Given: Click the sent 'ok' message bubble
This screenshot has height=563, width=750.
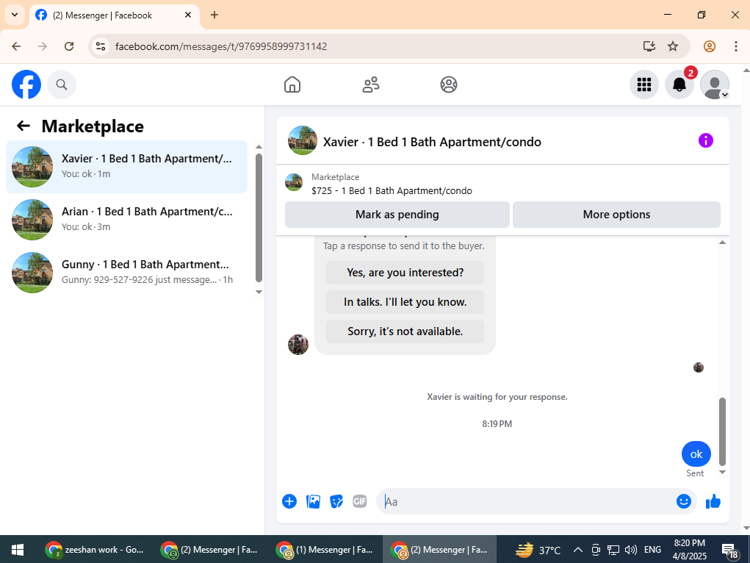Looking at the screenshot, I should click(x=696, y=453).
